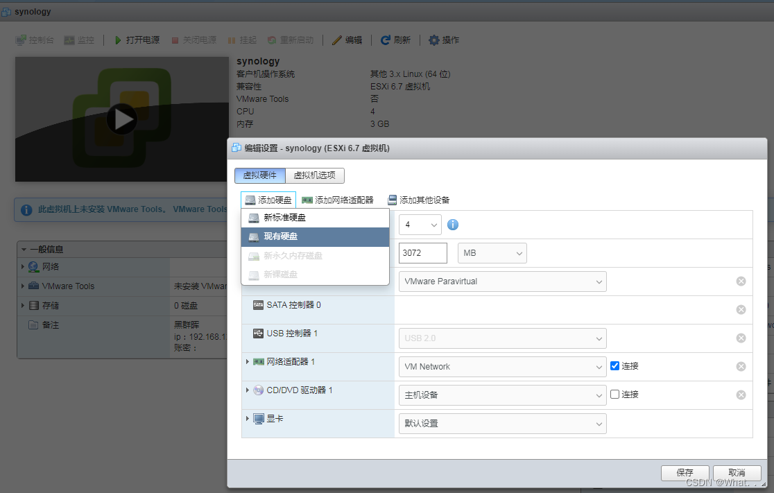Switch to the 虚拟机选项 tab
The width and height of the screenshot is (774, 493).
(x=314, y=175)
